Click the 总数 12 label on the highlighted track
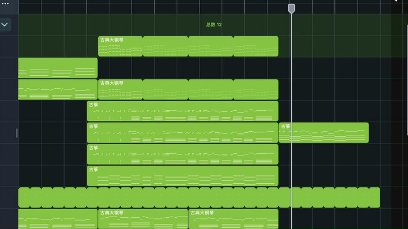The height and width of the screenshot is (229, 408). pos(214,25)
